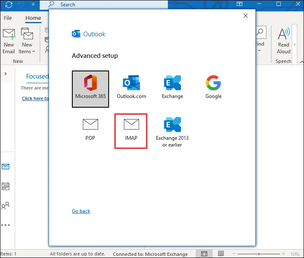Click zoom in plus button
Image resolution: width=304 pixels, height=258 pixels.
click(283, 254)
